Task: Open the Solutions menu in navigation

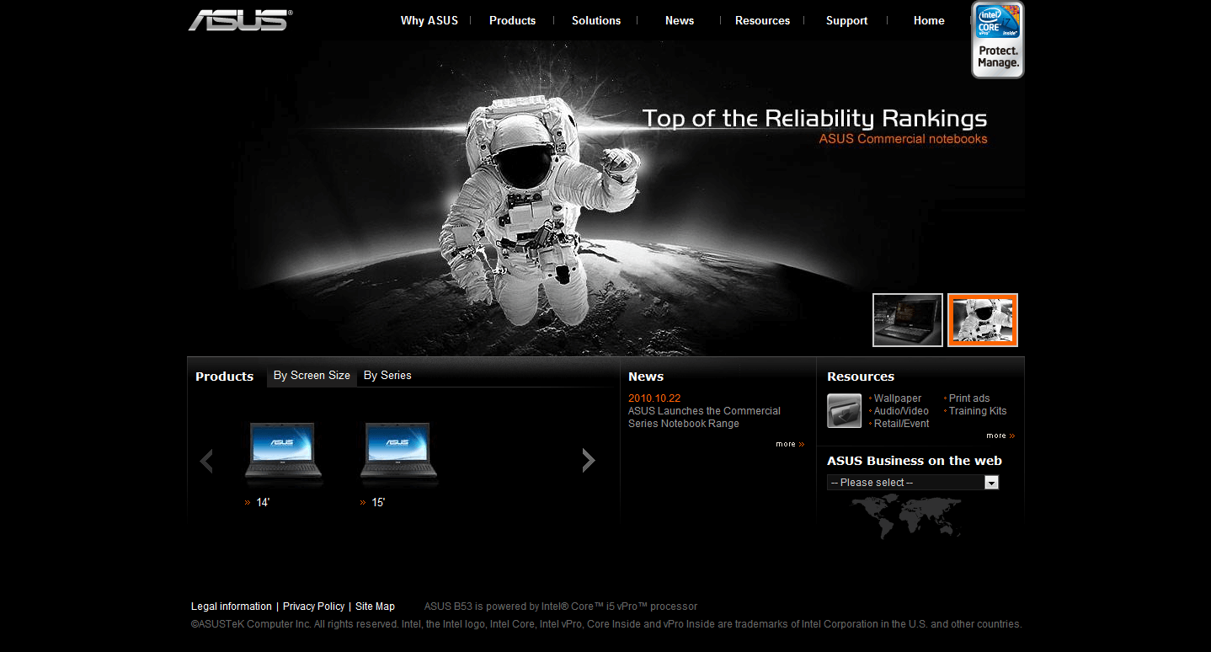Action: [595, 20]
